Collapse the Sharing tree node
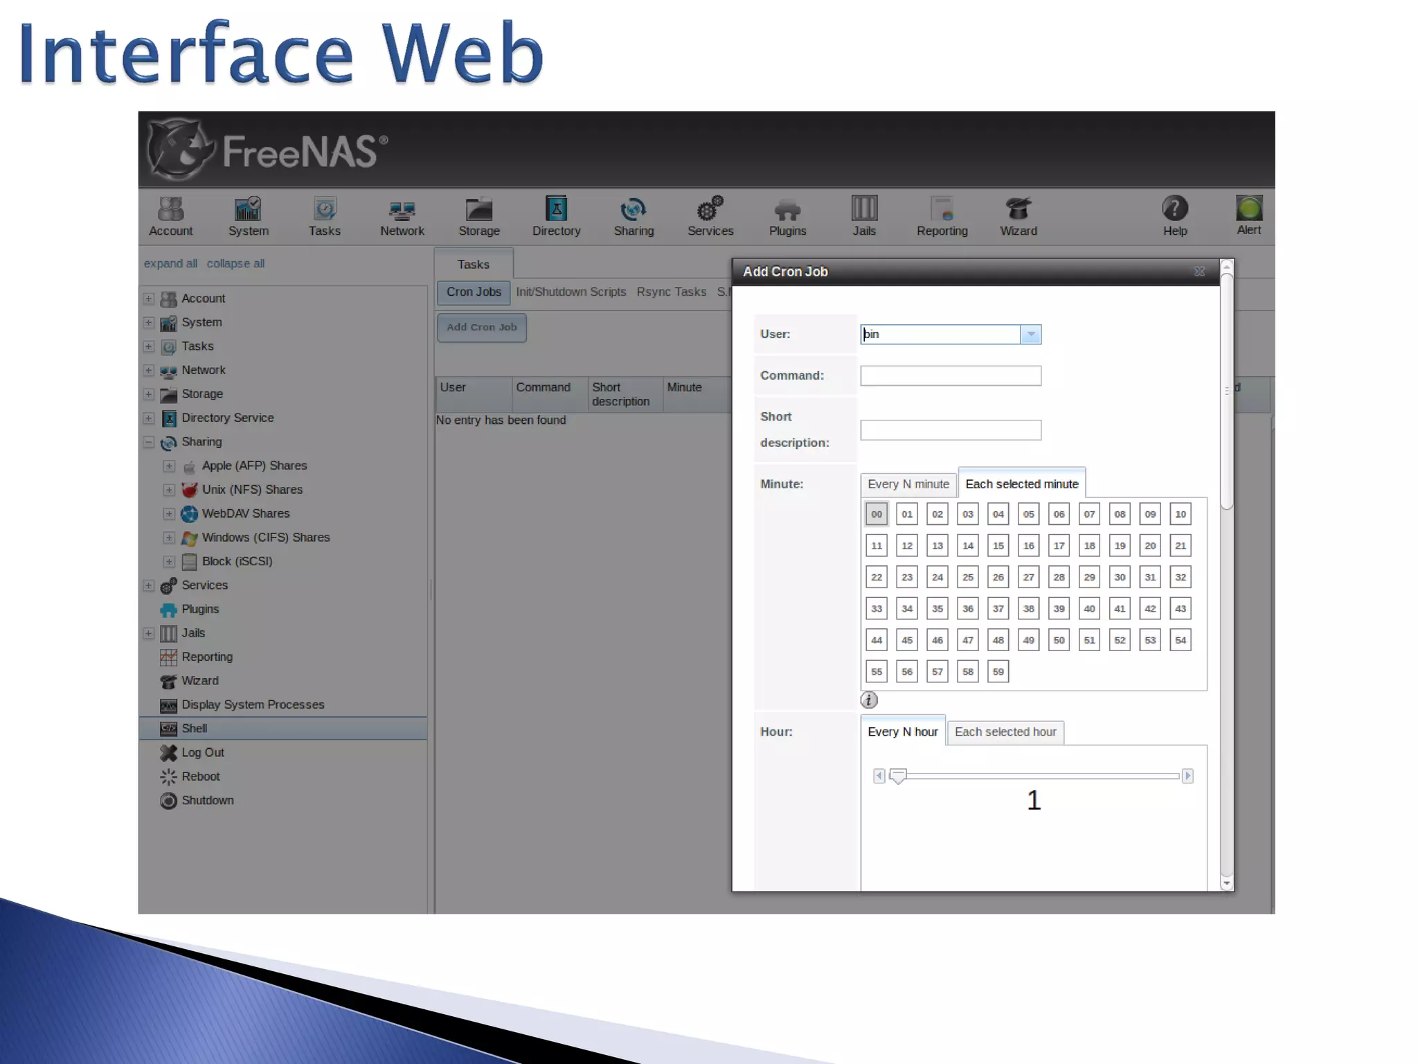The image size is (1418, 1064). (x=149, y=442)
